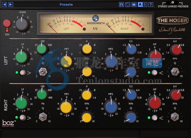Adjust RIGHT HF frequency kHz knob
This screenshot has height=138, width=191.
176,95
